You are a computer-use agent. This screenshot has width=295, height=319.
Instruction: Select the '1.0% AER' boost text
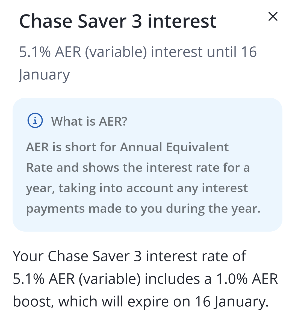pos(247,279)
